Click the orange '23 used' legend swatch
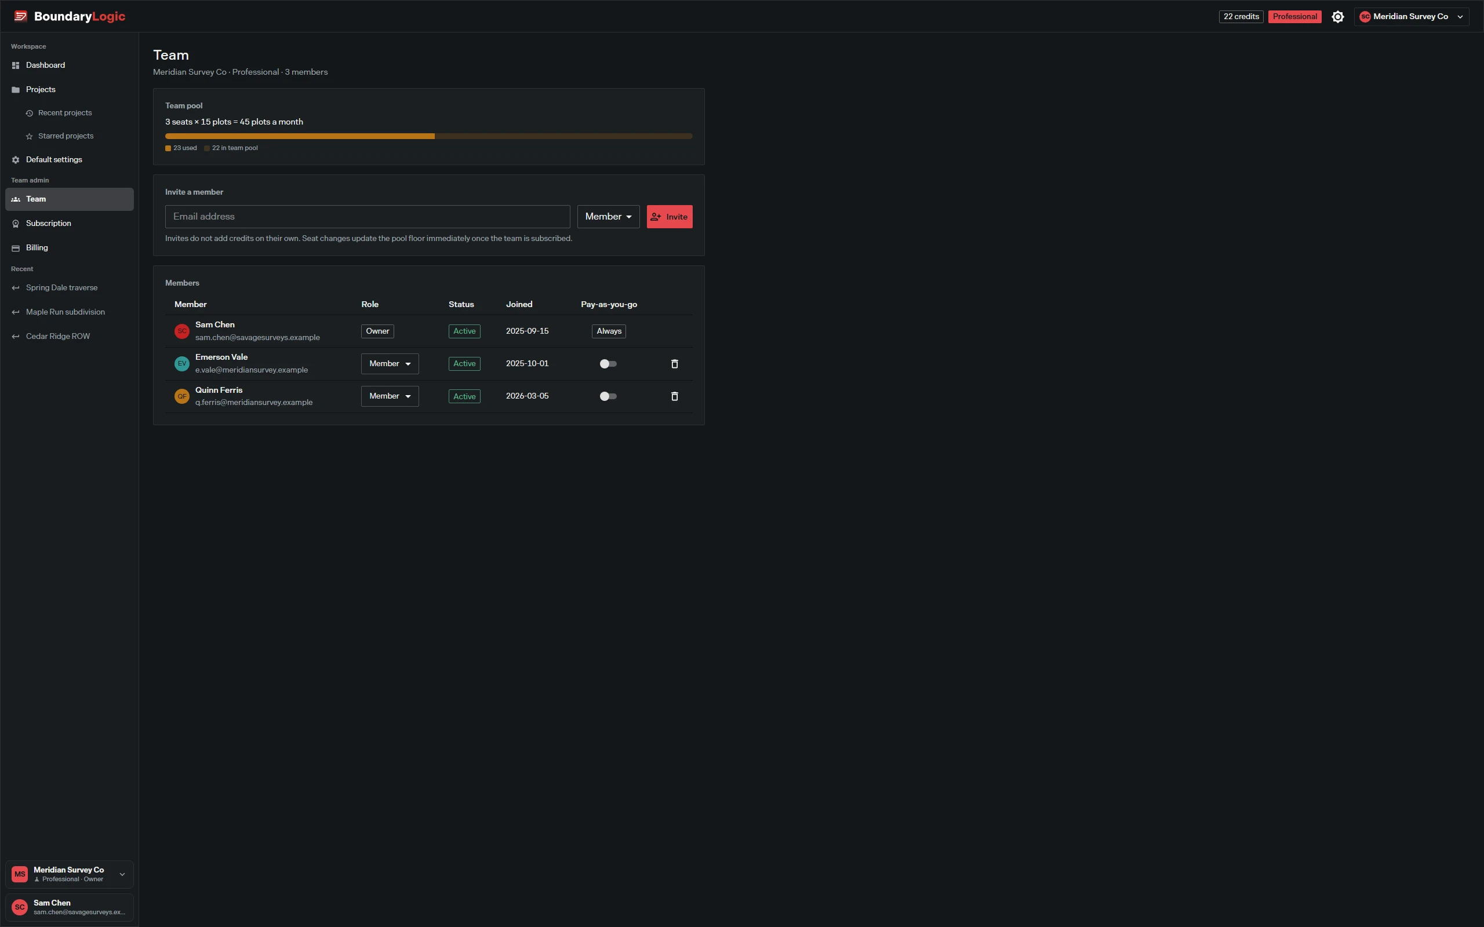The height and width of the screenshot is (927, 1484). [168, 148]
